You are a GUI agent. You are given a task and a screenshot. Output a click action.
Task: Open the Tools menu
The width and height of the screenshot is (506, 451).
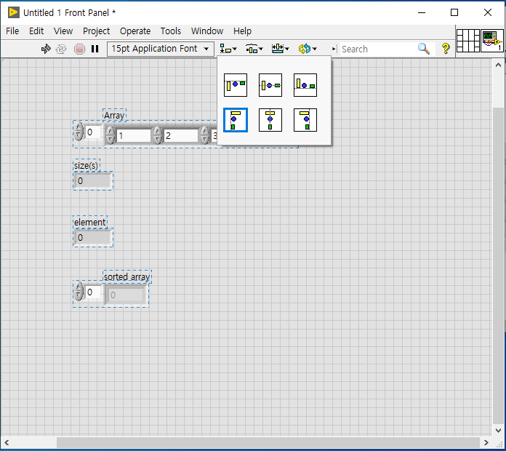click(171, 31)
